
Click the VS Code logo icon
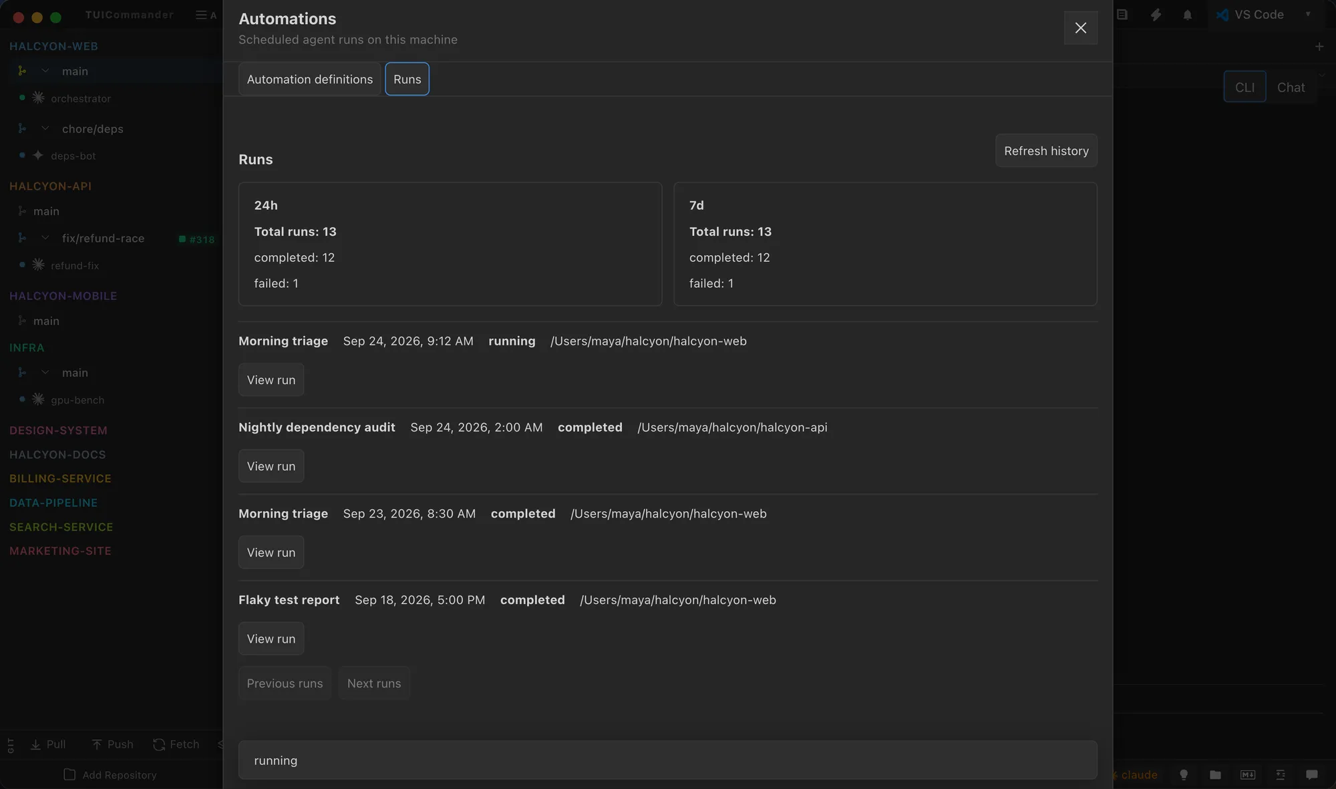coord(1222,15)
